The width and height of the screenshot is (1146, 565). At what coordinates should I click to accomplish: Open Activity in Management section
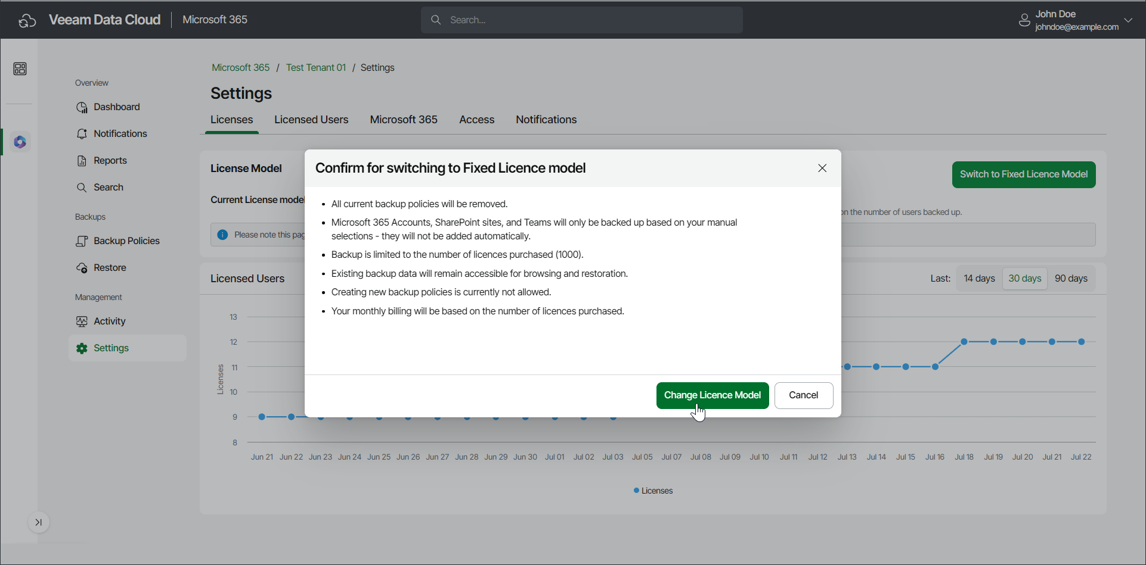click(109, 321)
